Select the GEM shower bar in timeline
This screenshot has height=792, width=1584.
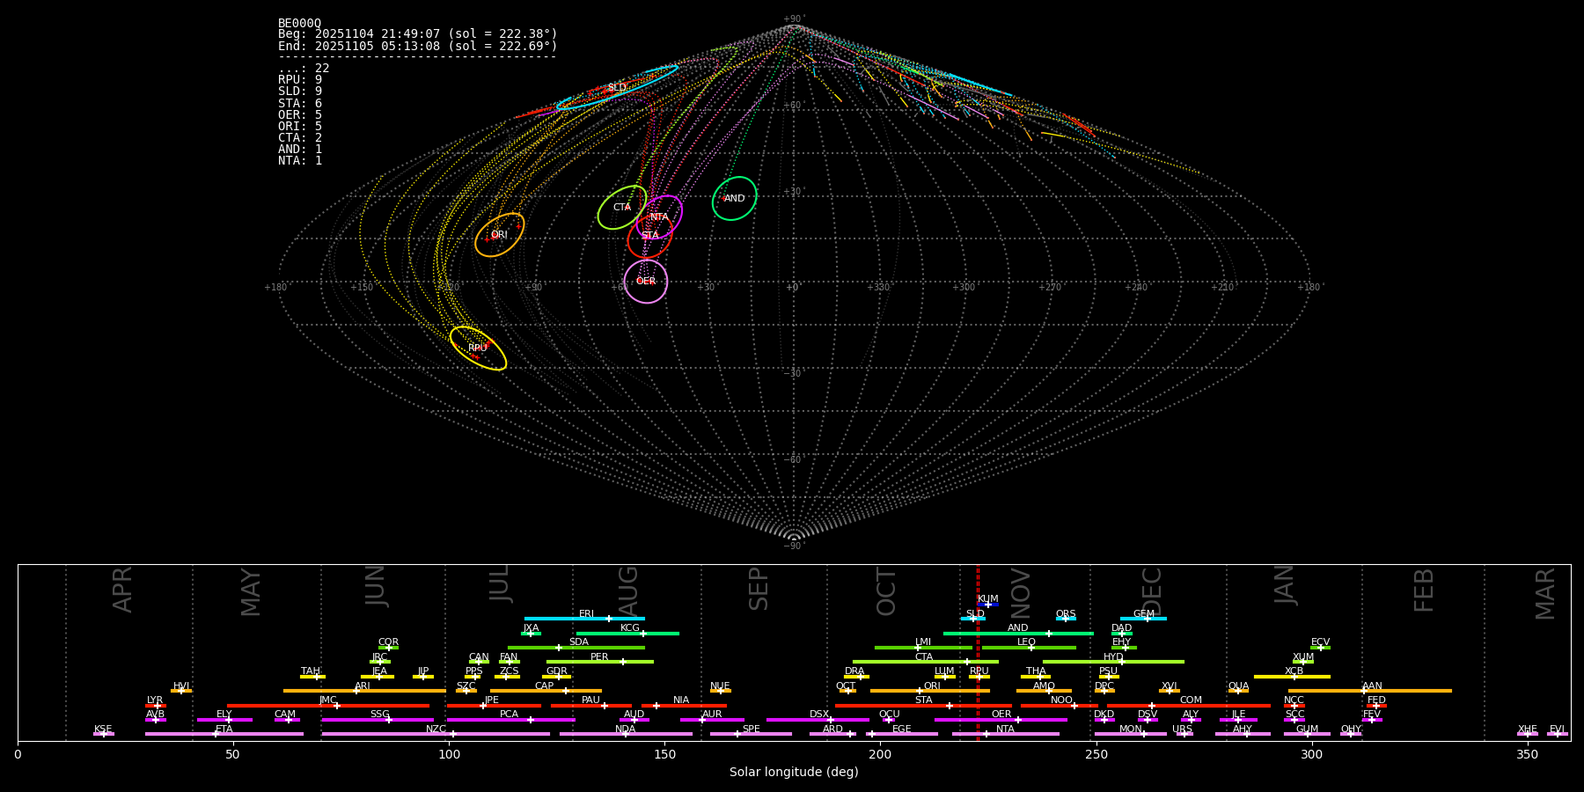[x=1143, y=619]
